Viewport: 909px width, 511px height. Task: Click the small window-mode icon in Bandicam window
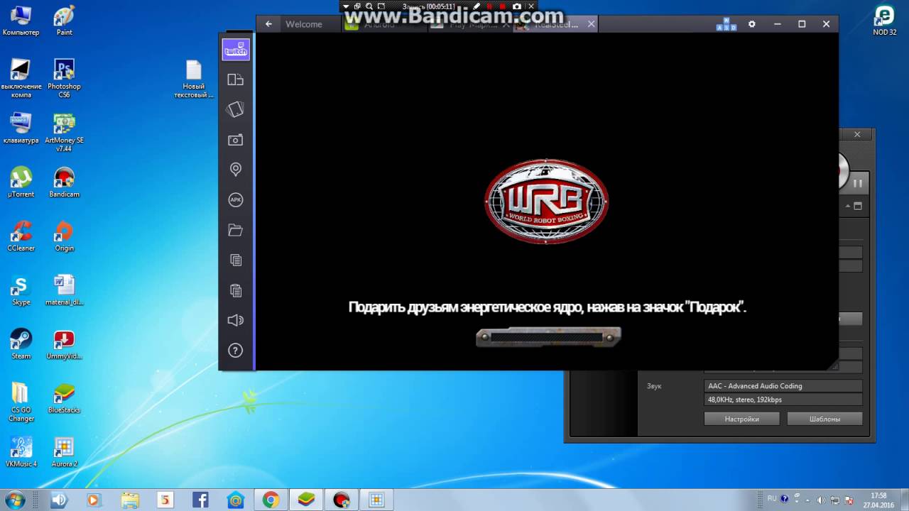[x=857, y=207]
